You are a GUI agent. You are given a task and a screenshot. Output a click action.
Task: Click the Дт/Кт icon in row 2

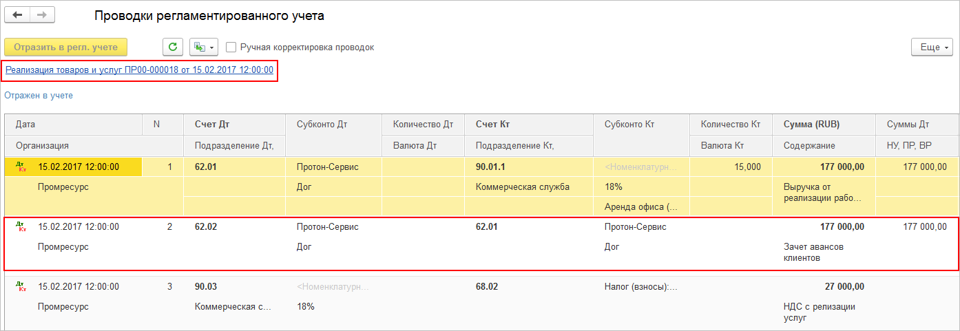[x=22, y=227]
